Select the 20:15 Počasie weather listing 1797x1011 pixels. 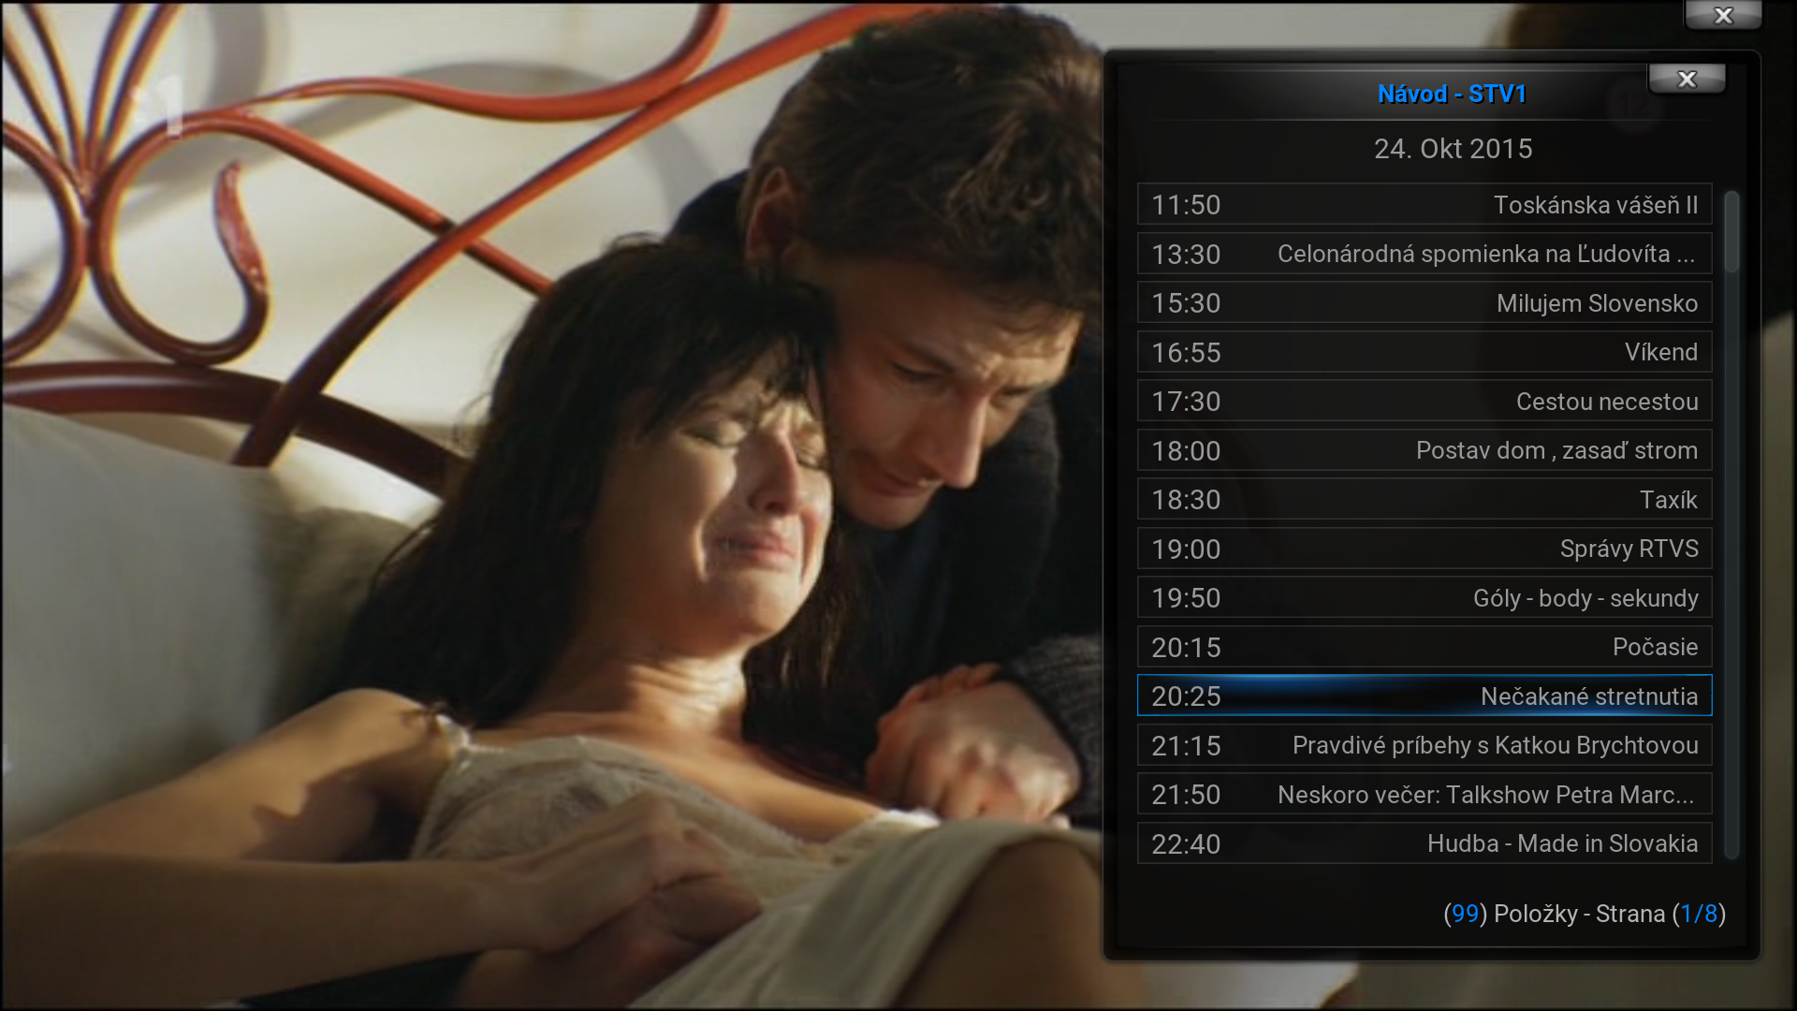[1424, 647]
